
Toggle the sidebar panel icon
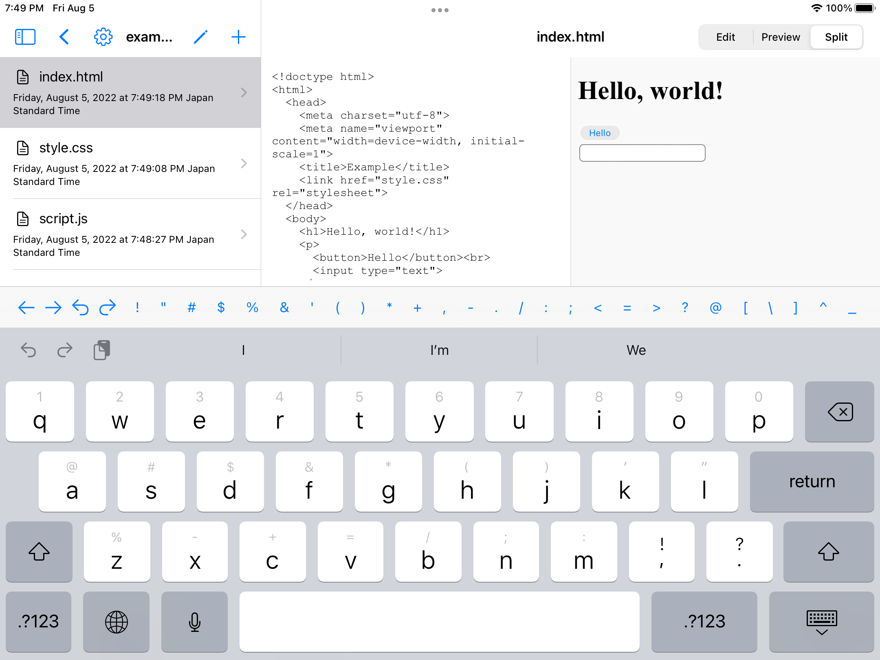point(25,37)
